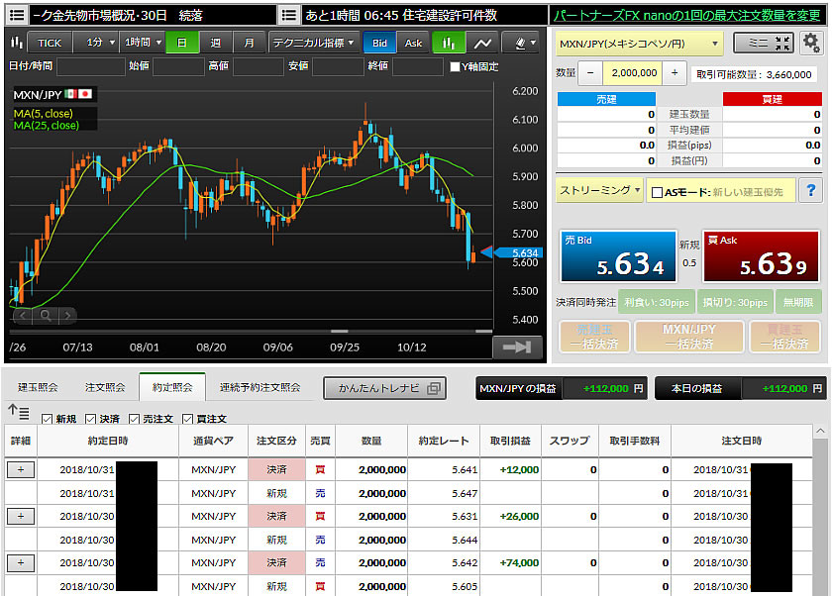Image resolution: width=832 pixels, height=596 pixels.
Task: Uncheck the 売注文 filter checkbox
Action: (134, 419)
